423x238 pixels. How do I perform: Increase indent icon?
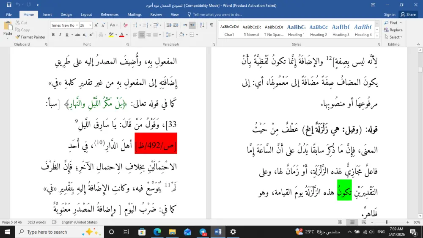(176, 25)
